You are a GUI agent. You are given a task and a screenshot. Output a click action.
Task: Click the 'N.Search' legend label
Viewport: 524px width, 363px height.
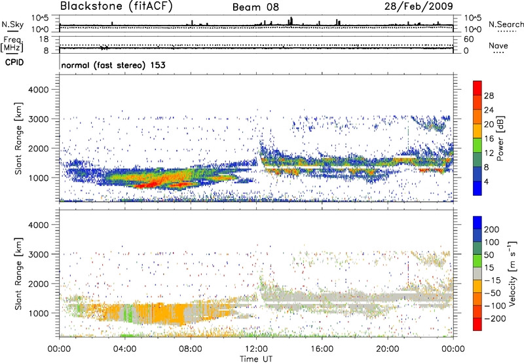coord(506,24)
